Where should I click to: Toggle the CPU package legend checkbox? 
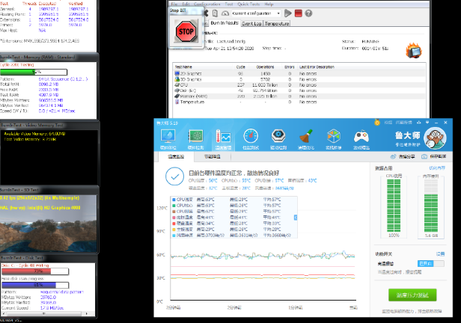(174, 212)
